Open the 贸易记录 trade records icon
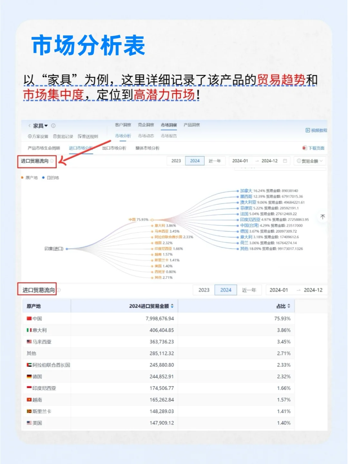Viewport: 348px width, 464px height. tap(55, 136)
